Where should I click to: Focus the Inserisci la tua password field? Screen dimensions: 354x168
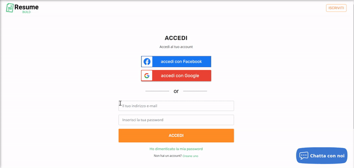176,120
